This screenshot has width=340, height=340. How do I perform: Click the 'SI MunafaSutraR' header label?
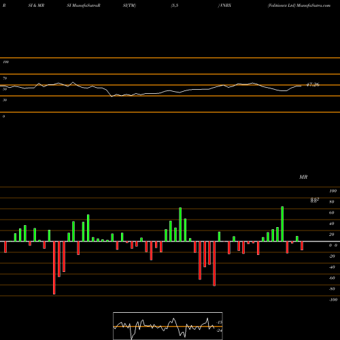84,5
